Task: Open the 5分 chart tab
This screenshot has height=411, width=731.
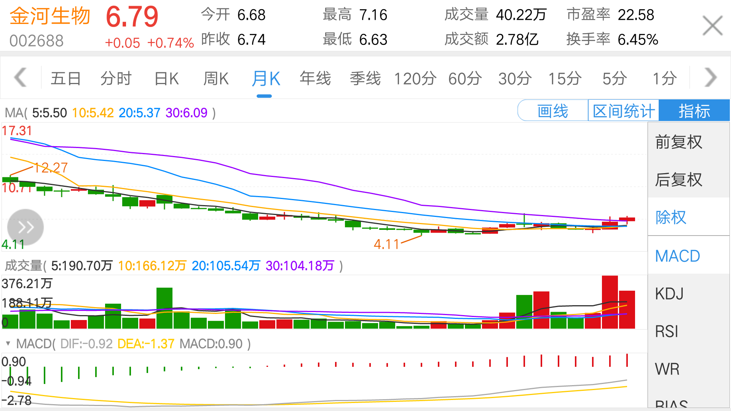Action: 614,79
